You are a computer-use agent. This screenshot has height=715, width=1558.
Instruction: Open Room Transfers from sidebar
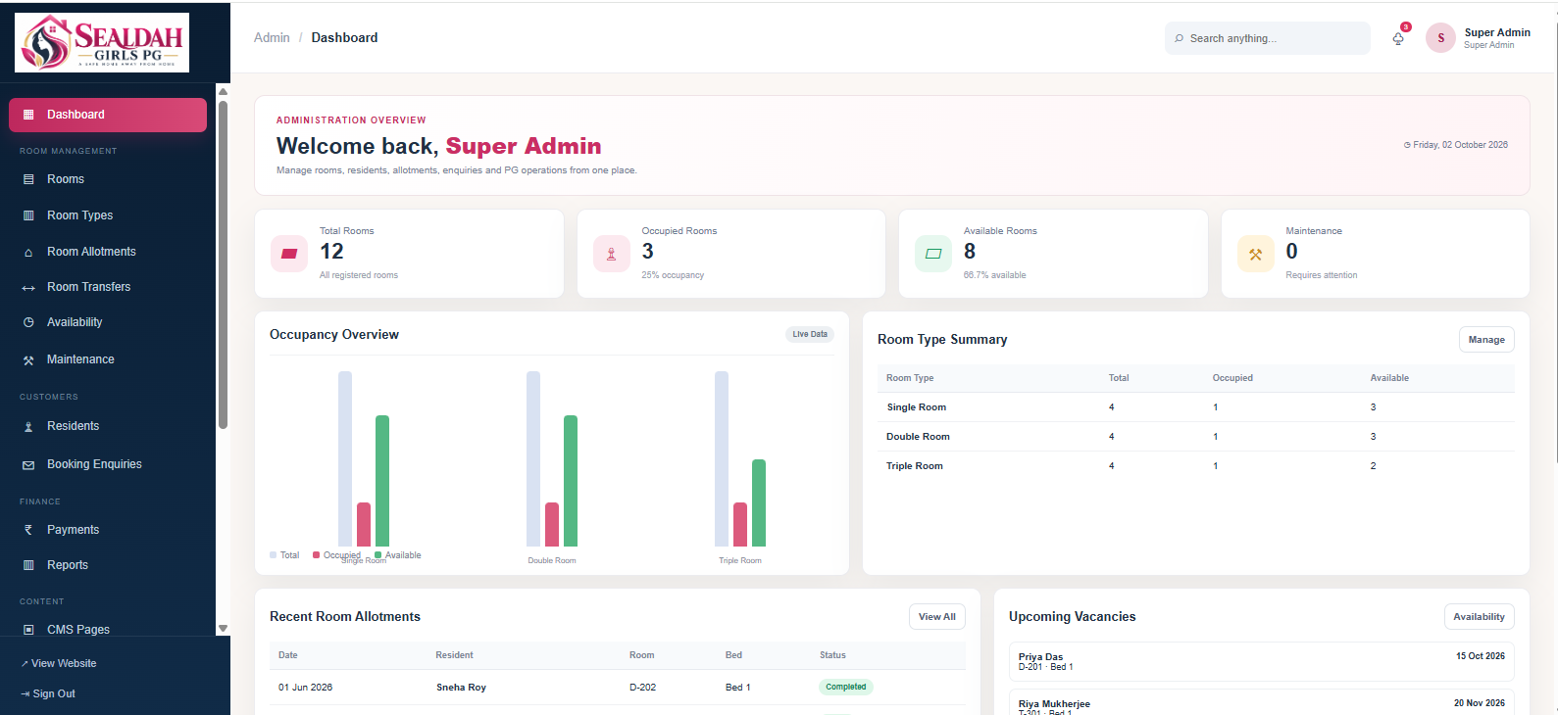88,287
